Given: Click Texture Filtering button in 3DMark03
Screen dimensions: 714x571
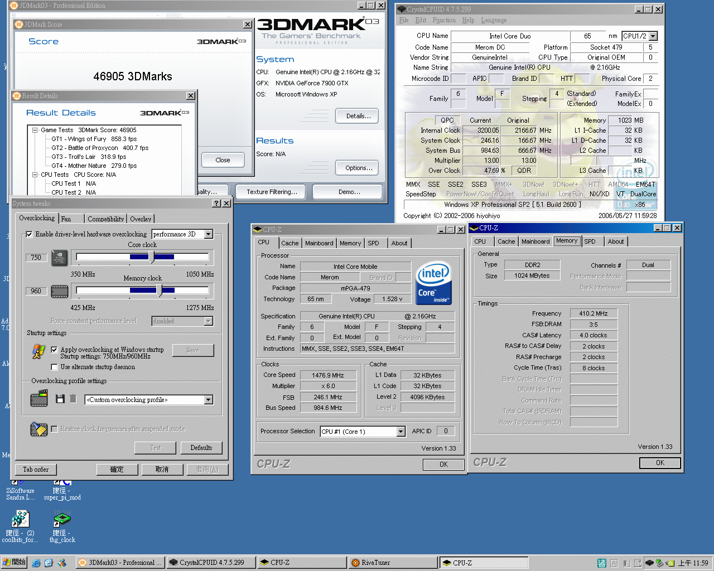Looking at the screenshot, I should (x=272, y=192).
